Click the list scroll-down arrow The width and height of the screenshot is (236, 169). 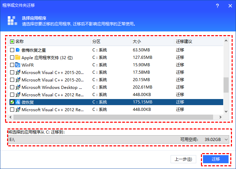click(226, 111)
